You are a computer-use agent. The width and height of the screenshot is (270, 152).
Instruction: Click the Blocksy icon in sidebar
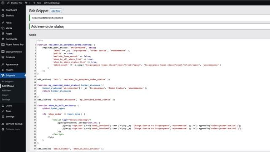(3, 16)
